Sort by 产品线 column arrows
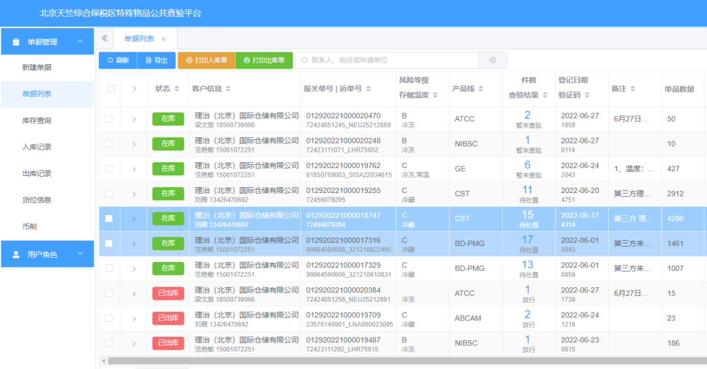 click(x=480, y=89)
